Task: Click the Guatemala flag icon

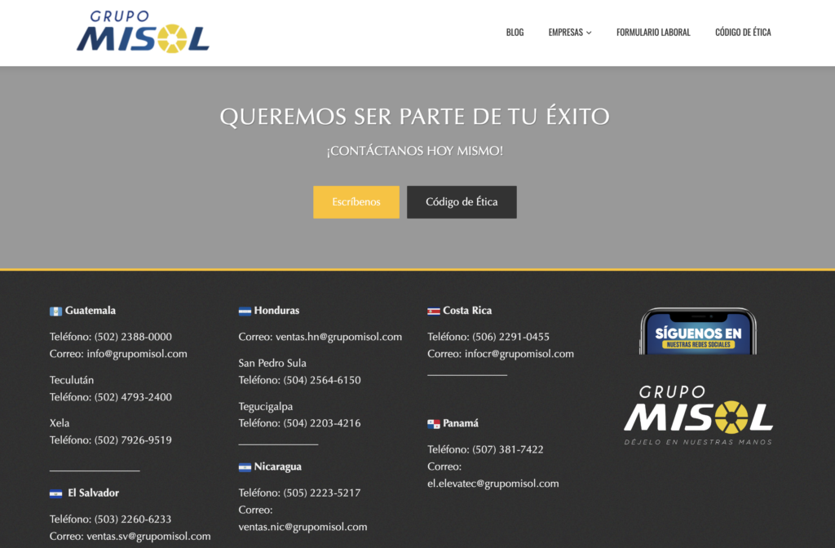Action: pos(56,311)
